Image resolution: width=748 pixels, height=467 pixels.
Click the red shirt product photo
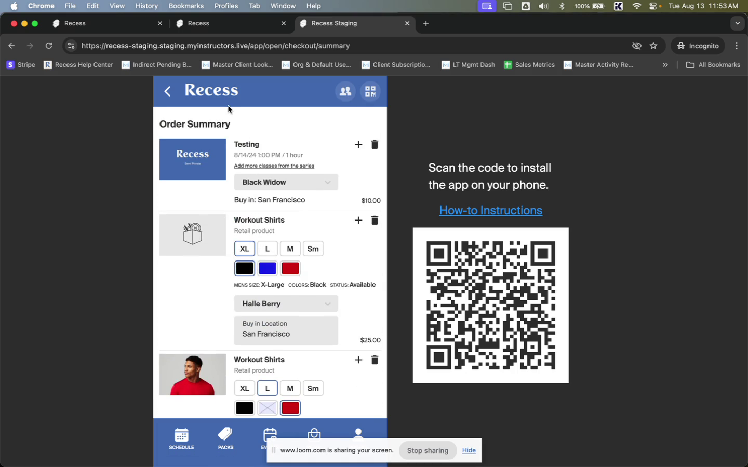(x=193, y=375)
